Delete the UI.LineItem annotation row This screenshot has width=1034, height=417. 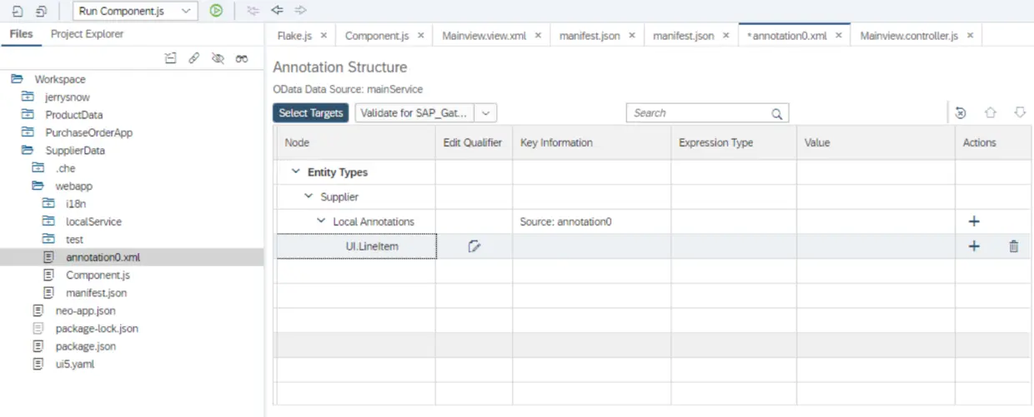pos(1013,246)
